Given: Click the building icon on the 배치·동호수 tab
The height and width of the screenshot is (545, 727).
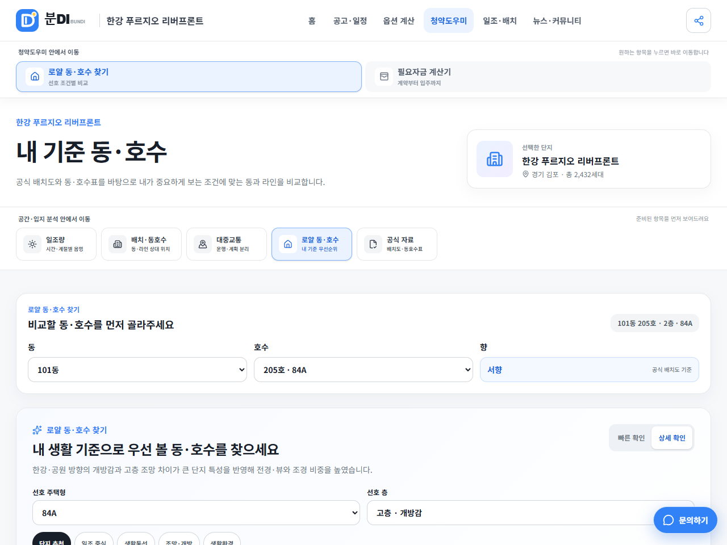Looking at the screenshot, I should coord(118,244).
